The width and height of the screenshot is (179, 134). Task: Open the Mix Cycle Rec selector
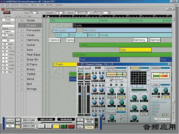tap(10, 126)
